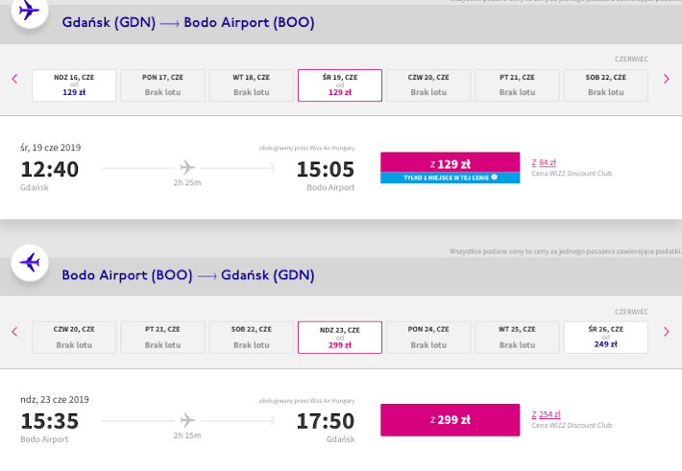
Task: Open 254 zł WIZZ Discount Club price
Action: (x=546, y=414)
